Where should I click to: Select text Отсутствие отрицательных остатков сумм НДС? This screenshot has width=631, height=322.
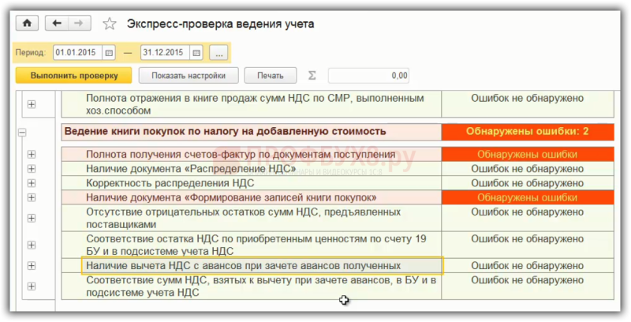(x=244, y=218)
